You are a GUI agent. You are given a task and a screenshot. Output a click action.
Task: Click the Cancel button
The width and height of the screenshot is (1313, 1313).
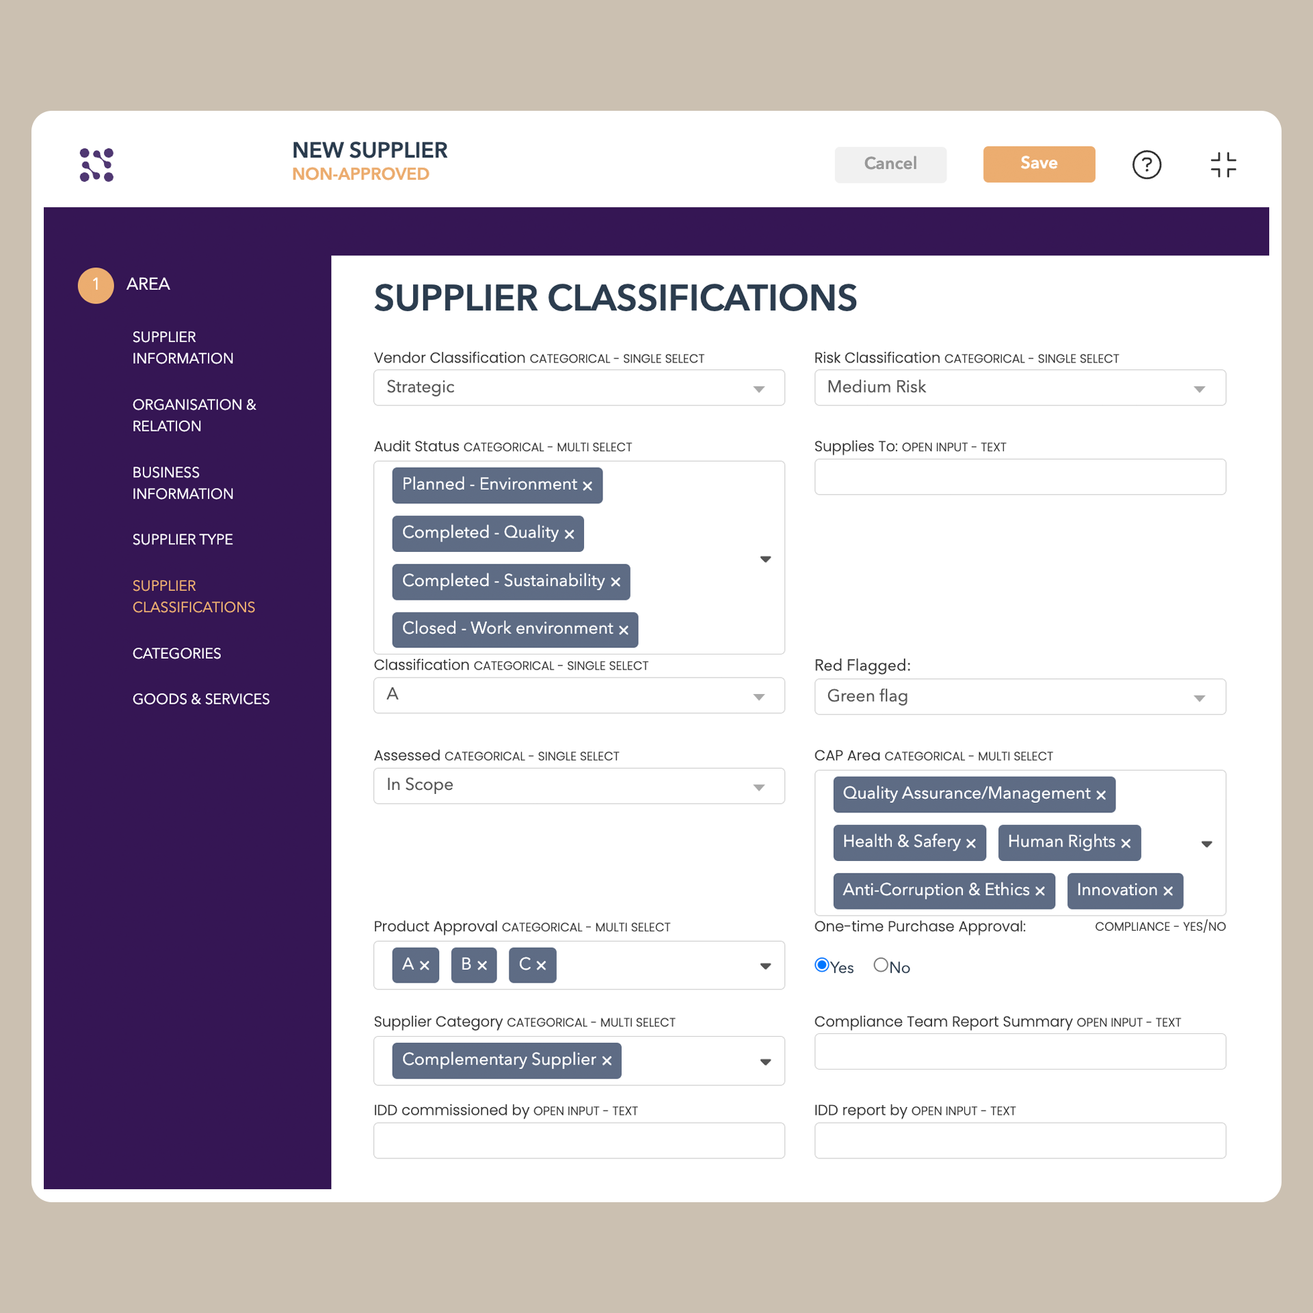coord(891,163)
